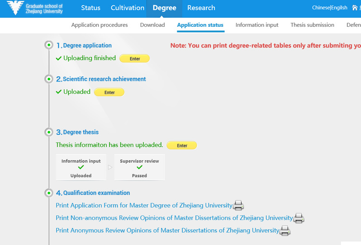Select the Degree thesis step circle marker
The width and height of the screenshot is (361, 245).
(49, 132)
